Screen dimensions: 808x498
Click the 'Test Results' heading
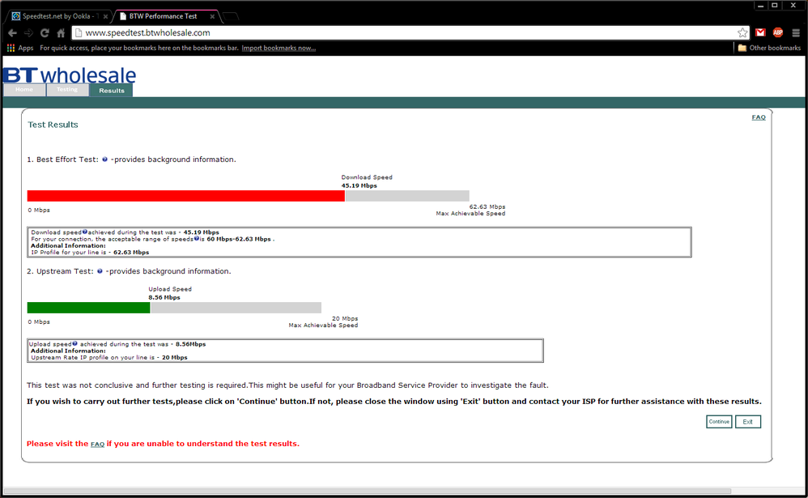53,125
